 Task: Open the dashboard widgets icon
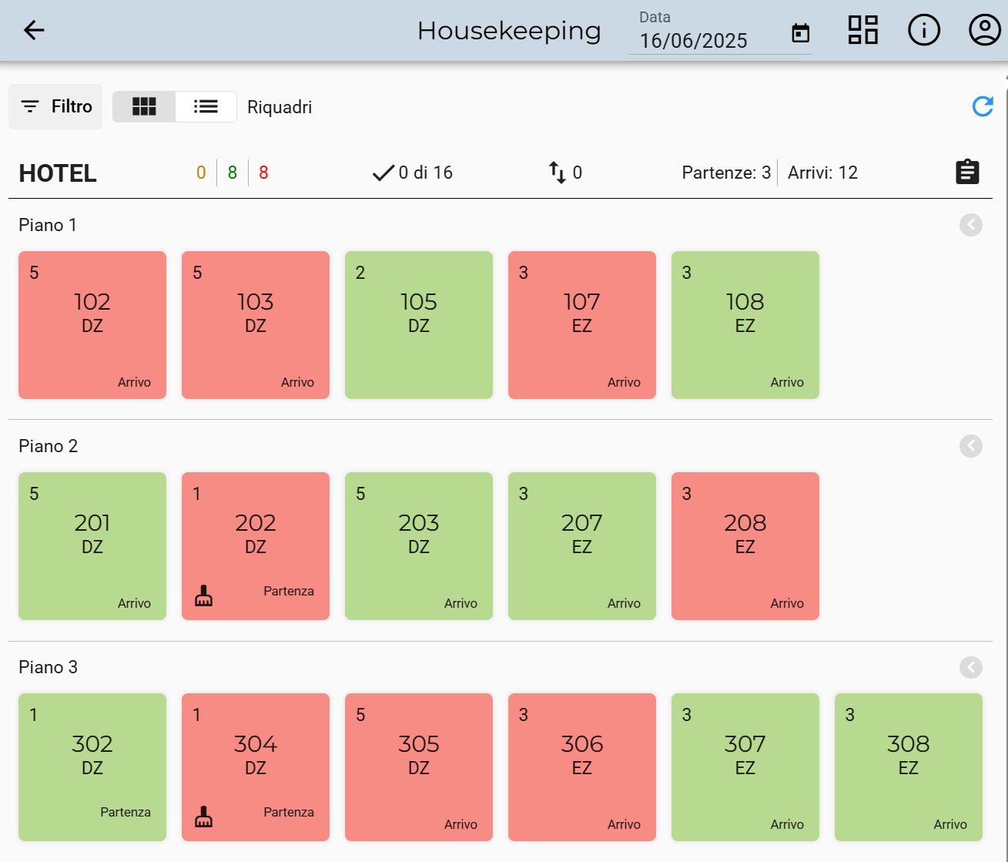[x=862, y=30]
